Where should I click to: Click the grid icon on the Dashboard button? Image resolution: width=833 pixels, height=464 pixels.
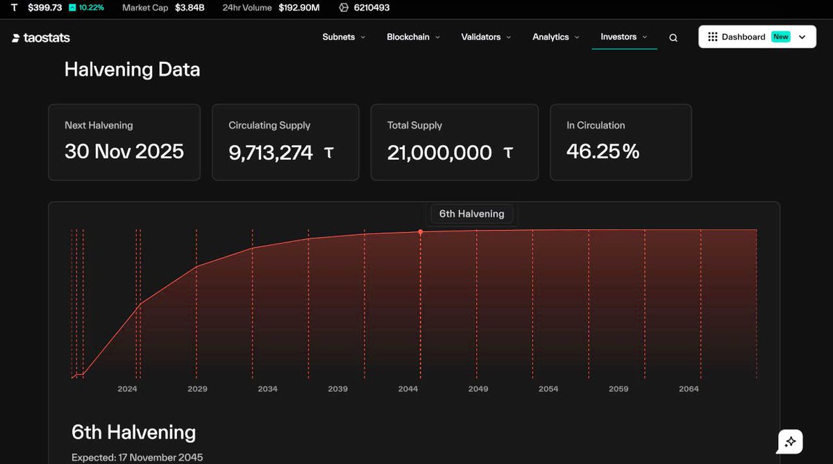[x=711, y=36]
